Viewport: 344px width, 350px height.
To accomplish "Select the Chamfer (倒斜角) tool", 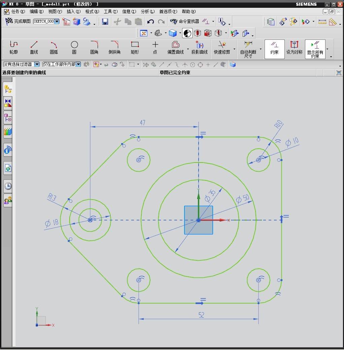I will click(x=114, y=48).
